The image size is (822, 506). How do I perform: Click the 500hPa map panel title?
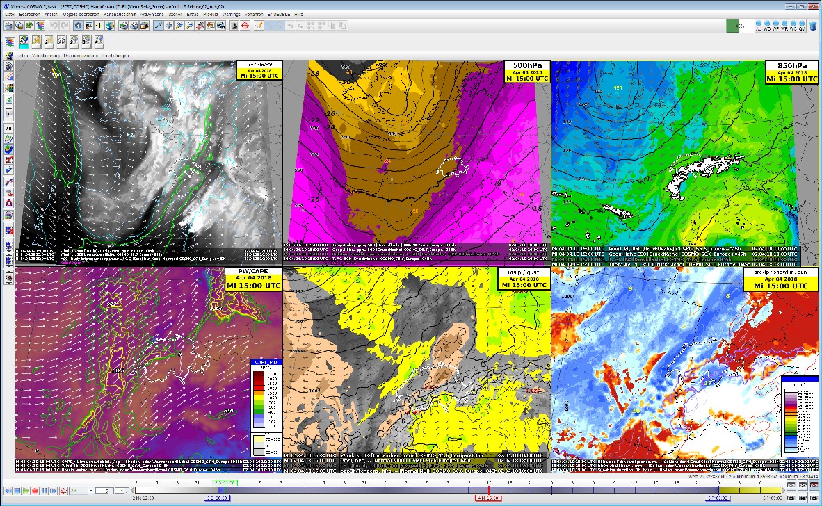pyautogui.click(x=526, y=65)
